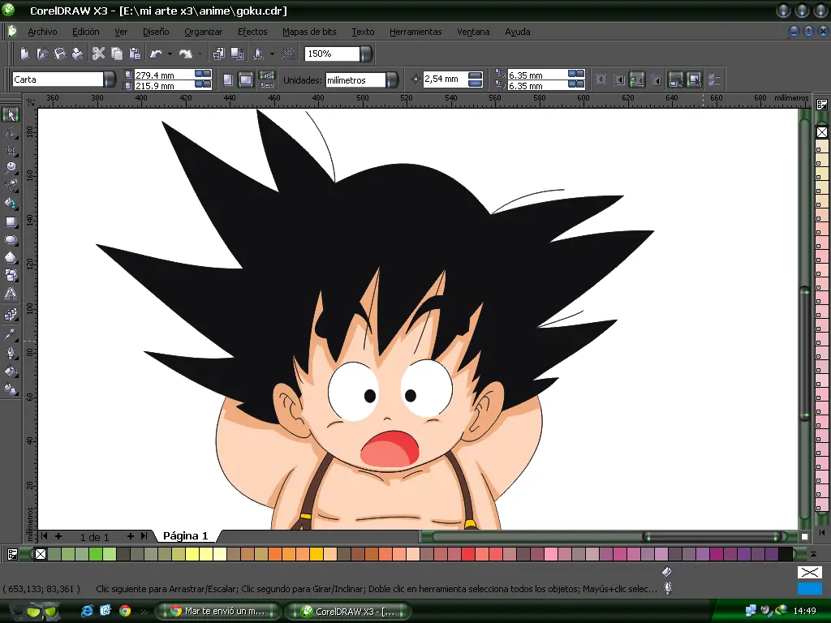This screenshot has width=831, height=623.
Task: Select the Interactive Blend tool
Action: 11,315
